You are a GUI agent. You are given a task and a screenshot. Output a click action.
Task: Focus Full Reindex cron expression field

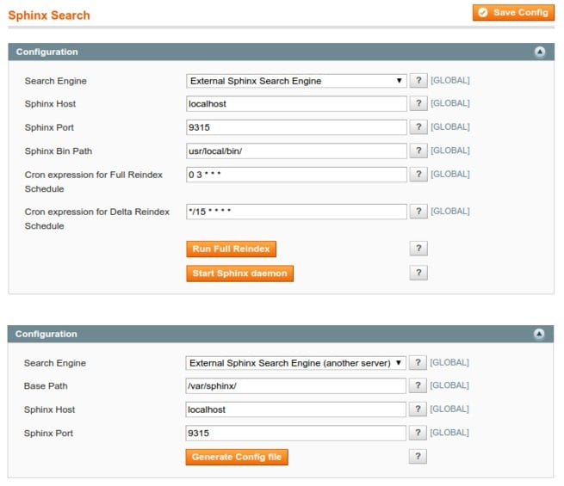296,175
